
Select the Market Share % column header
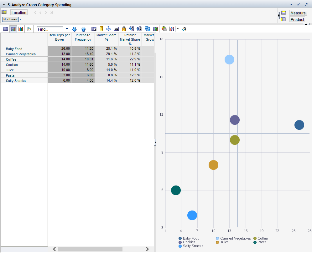point(107,39)
